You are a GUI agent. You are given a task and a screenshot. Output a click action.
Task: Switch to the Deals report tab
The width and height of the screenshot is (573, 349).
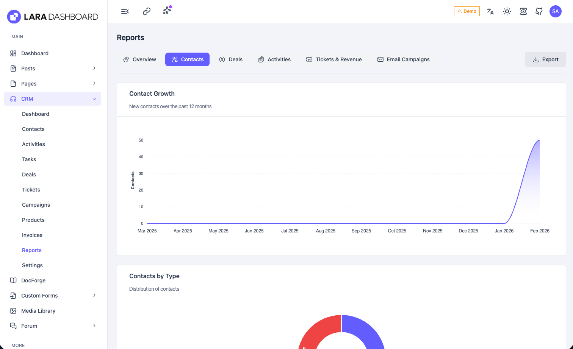tap(231, 59)
